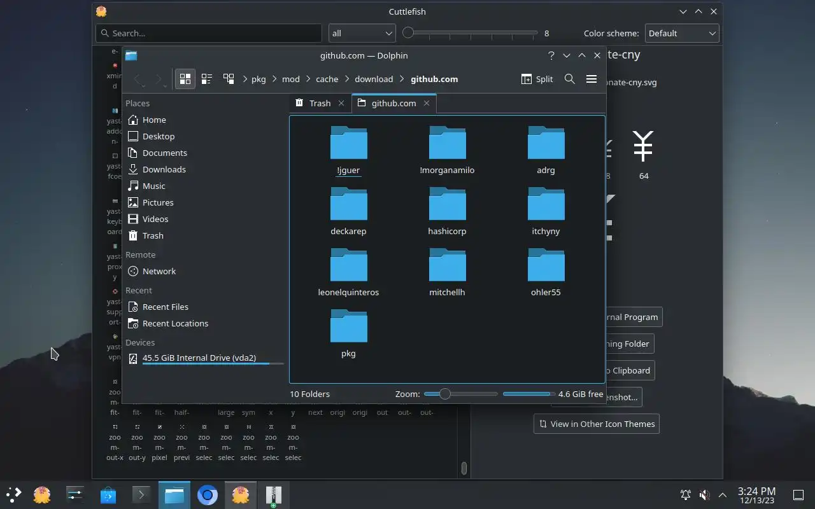Image resolution: width=815 pixels, height=509 pixels.
Task: Go to Downloads in Places panel
Action: (x=164, y=169)
